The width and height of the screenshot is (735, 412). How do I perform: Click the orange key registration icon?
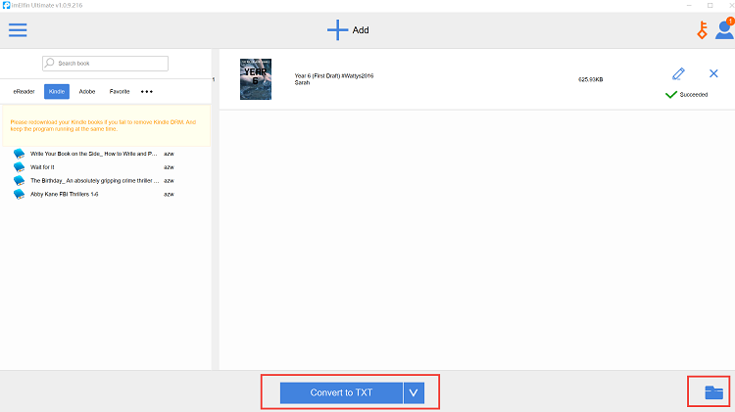(x=702, y=30)
